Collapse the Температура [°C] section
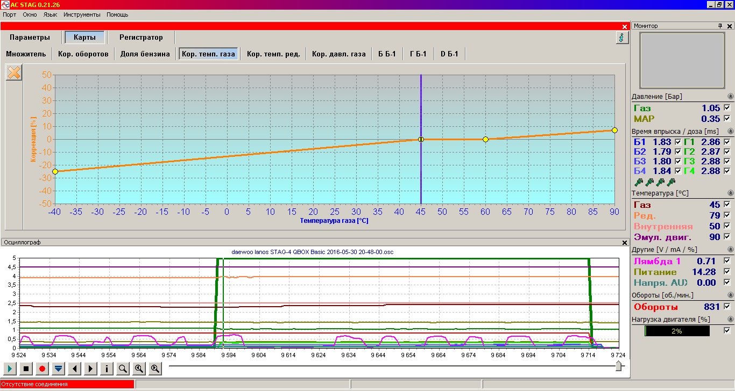The image size is (735, 391). coord(730,193)
